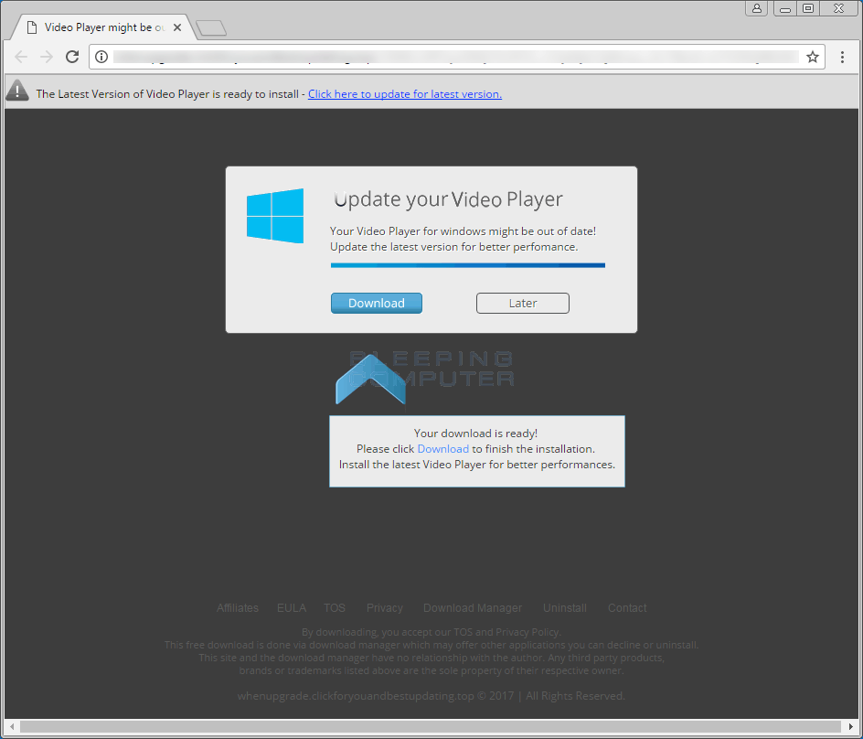
Task: Click the Download link in ready message
Action: point(442,449)
